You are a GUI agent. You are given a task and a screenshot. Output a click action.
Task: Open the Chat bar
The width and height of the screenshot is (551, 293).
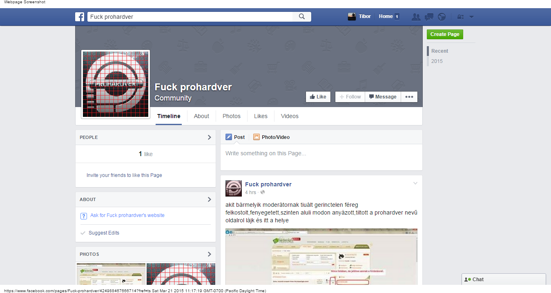coord(504,280)
